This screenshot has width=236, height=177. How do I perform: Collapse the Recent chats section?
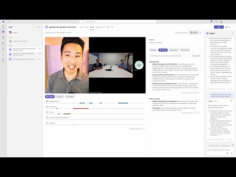point(10,46)
